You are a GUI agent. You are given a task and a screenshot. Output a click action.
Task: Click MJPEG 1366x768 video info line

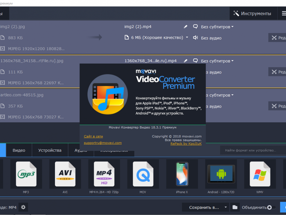pyautogui.click(x=36, y=117)
